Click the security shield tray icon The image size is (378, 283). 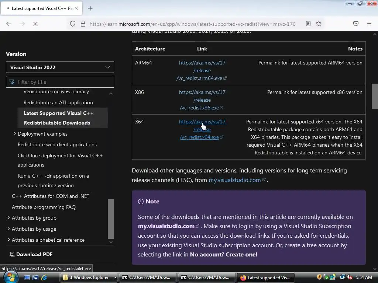pos(319,277)
